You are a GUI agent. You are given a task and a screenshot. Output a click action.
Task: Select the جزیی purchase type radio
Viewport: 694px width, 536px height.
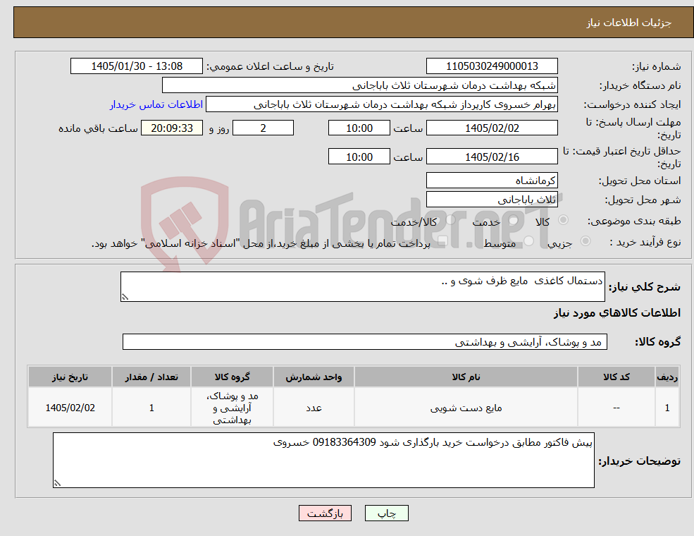click(585, 241)
